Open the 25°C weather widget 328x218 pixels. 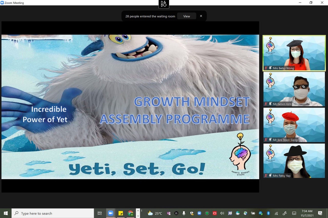pos(155,213)
